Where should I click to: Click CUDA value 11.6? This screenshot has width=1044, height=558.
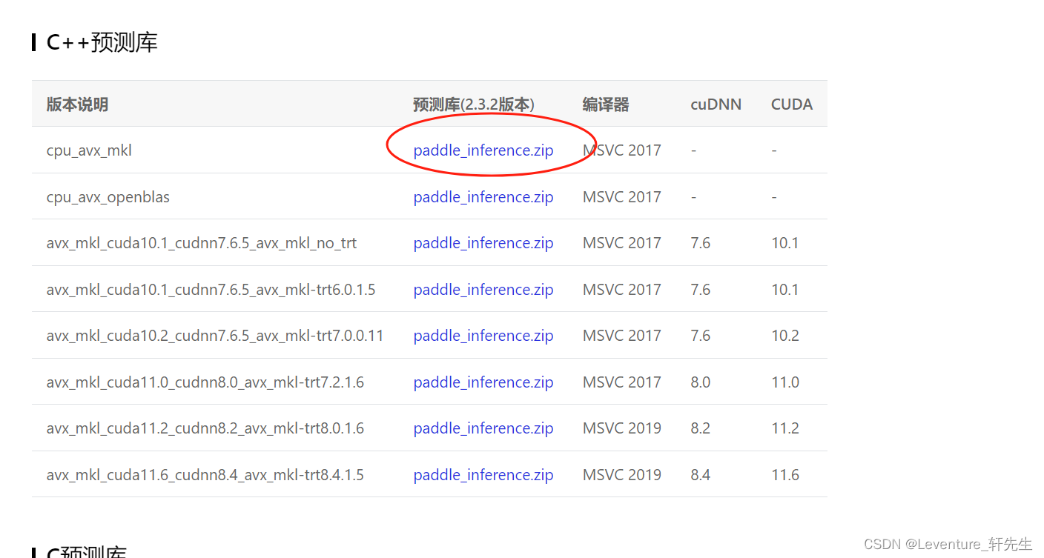(785, 475)
